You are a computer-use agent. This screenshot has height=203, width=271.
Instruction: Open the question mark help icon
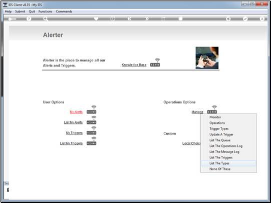(x=29, y=18)
